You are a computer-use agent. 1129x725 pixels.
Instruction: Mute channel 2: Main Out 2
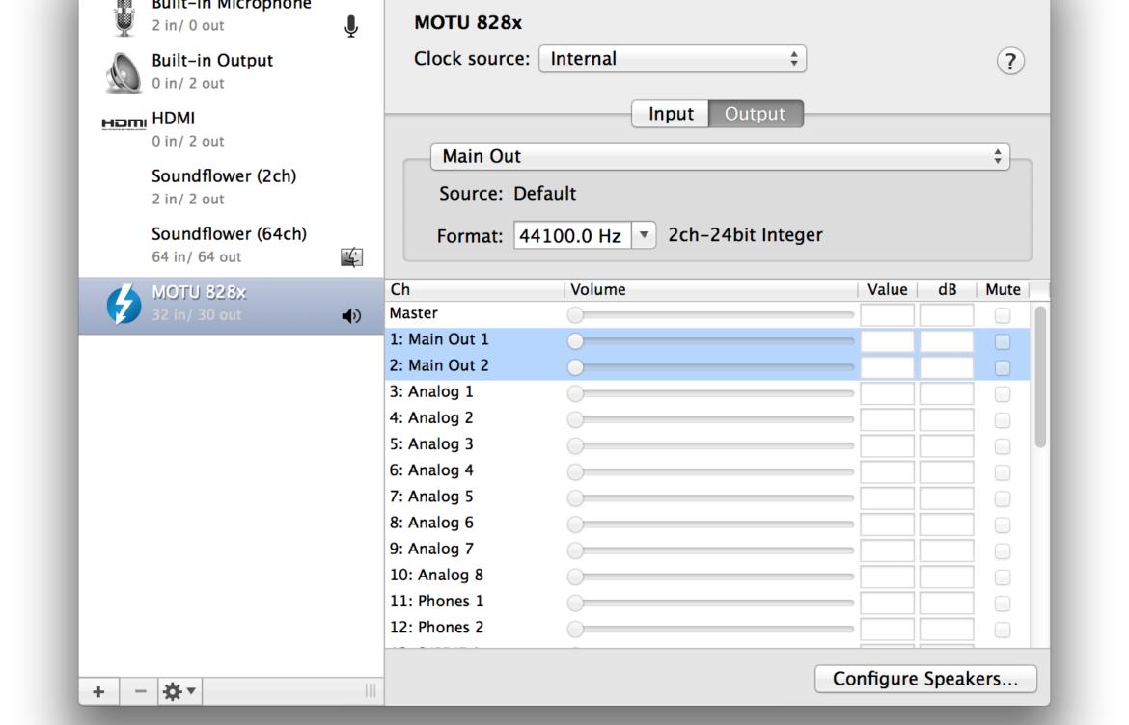coord(1003,367)
